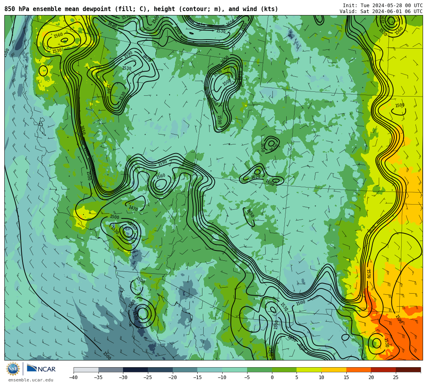This screenshot has width=427, height=385.
Task: Click the NCAR logo
Action: coord(42,369)
